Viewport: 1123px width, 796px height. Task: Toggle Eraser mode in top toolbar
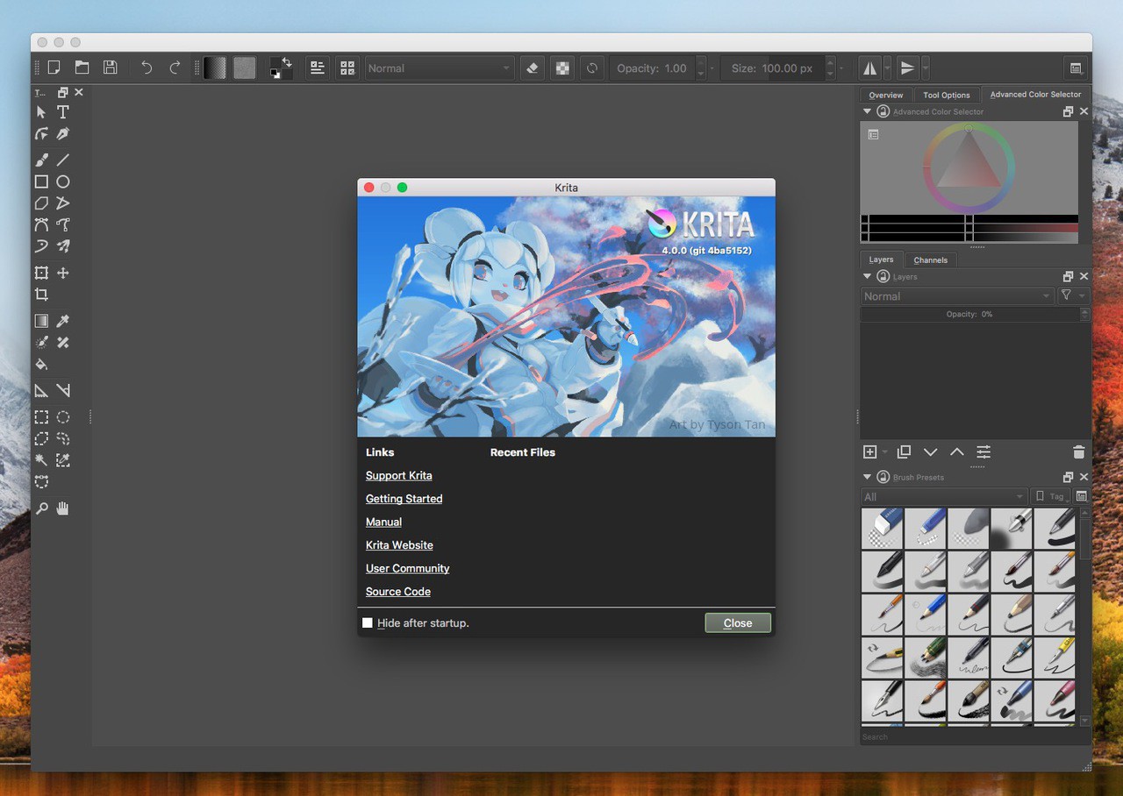(532, 68)
